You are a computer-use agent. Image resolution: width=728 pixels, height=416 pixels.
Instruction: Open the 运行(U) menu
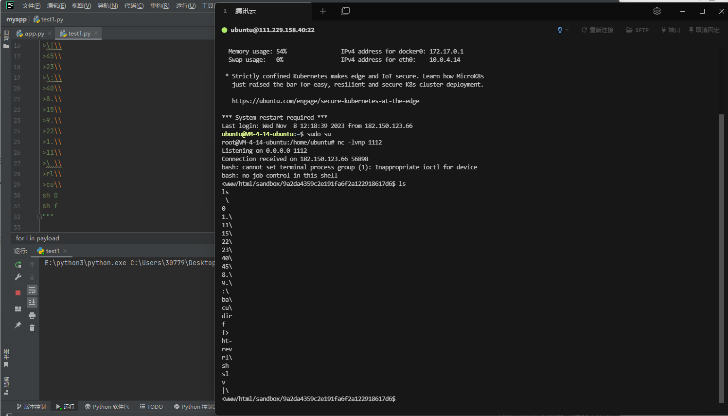[185, 6]
